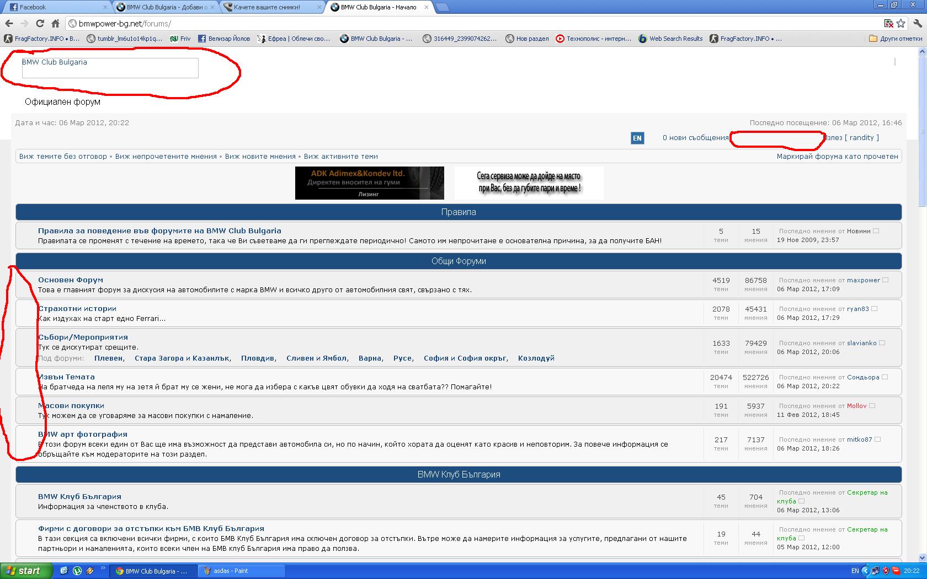Open the 'Масови покупки' forum

71,406
